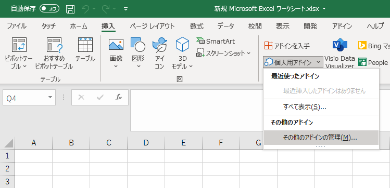Open the Undo history dropdown arrow
This screenshot has width=390, height=188.
pyautogui.click(x=94, y=9)
